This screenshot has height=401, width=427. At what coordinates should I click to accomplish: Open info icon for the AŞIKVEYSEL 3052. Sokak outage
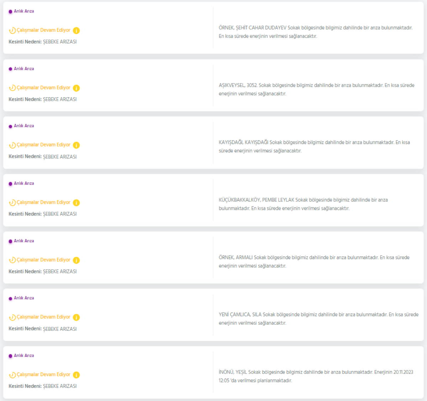coord(76,88)
